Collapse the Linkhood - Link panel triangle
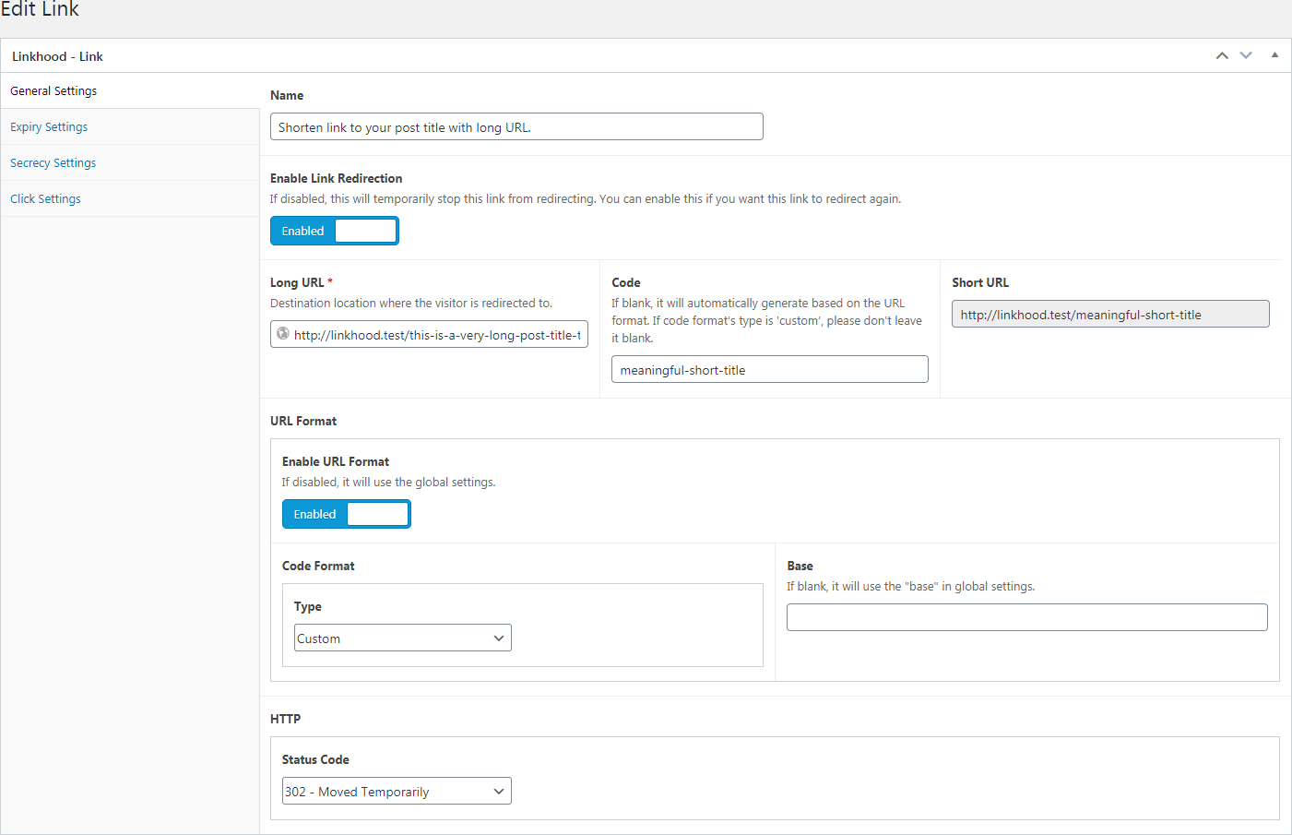Viewport: 1292px width, 835px height. [1274, 55]
